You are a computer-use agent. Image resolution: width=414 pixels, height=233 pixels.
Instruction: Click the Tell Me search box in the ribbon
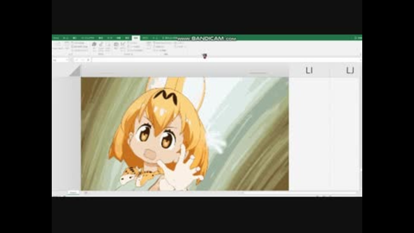(x=169, y=38)
